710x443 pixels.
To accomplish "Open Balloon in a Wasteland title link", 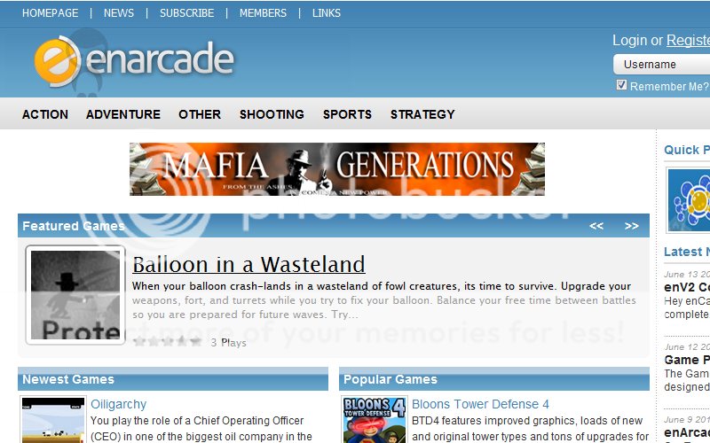I will (248, 264).
